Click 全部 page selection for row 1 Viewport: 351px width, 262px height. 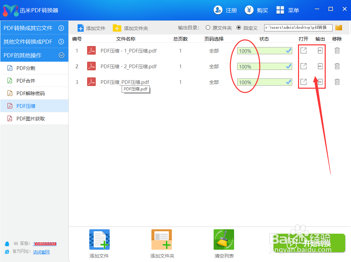pos(214,51)
